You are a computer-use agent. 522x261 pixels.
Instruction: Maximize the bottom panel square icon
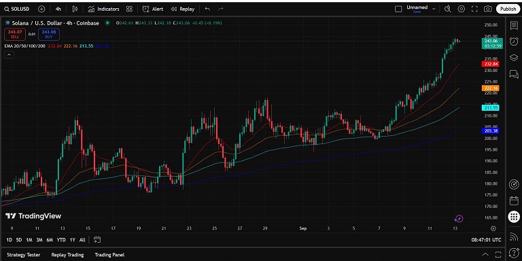coord(498,255)
